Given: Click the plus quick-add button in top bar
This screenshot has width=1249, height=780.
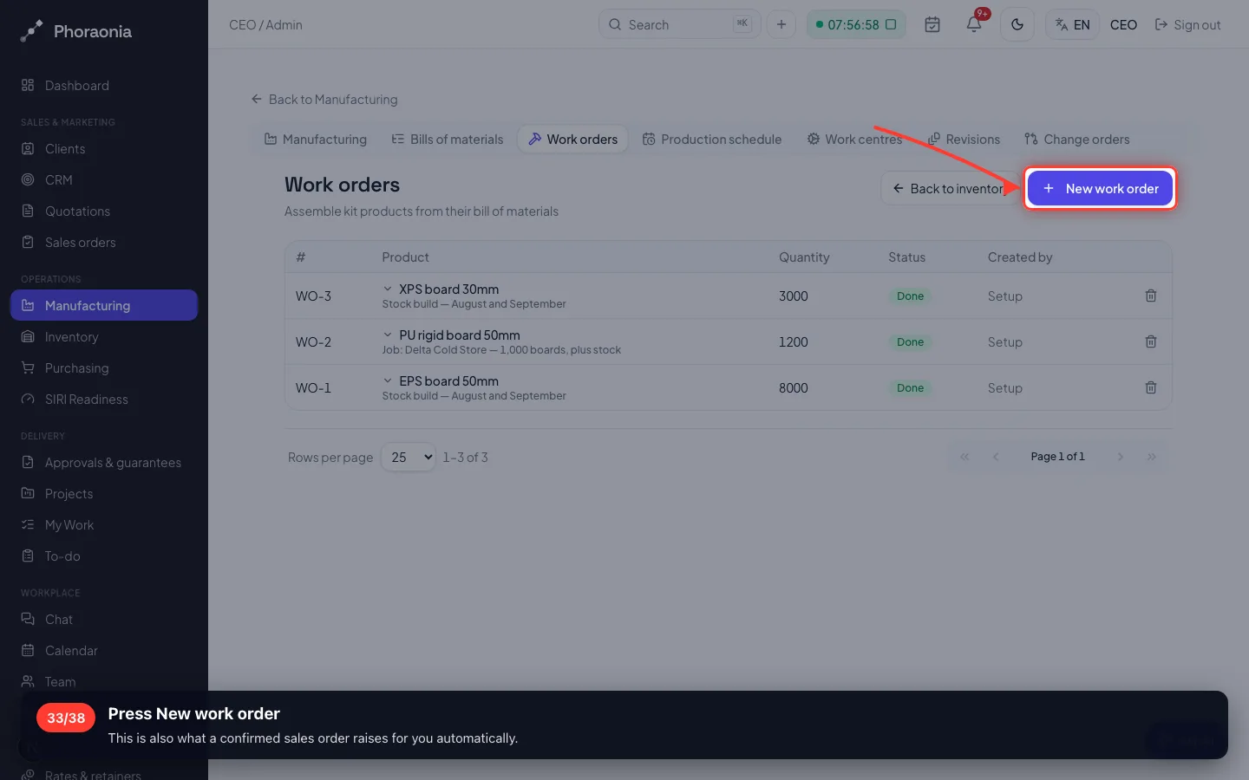Looking at the screenshot, I should coord(781,24).
